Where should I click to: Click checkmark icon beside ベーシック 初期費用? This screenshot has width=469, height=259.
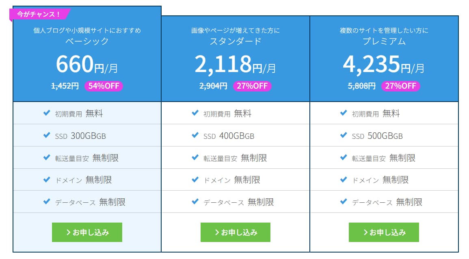47,113
